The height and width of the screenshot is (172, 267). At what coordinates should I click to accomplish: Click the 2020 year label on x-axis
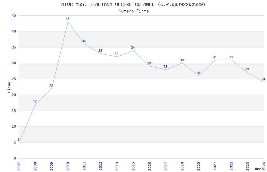[x=199, y=166]
